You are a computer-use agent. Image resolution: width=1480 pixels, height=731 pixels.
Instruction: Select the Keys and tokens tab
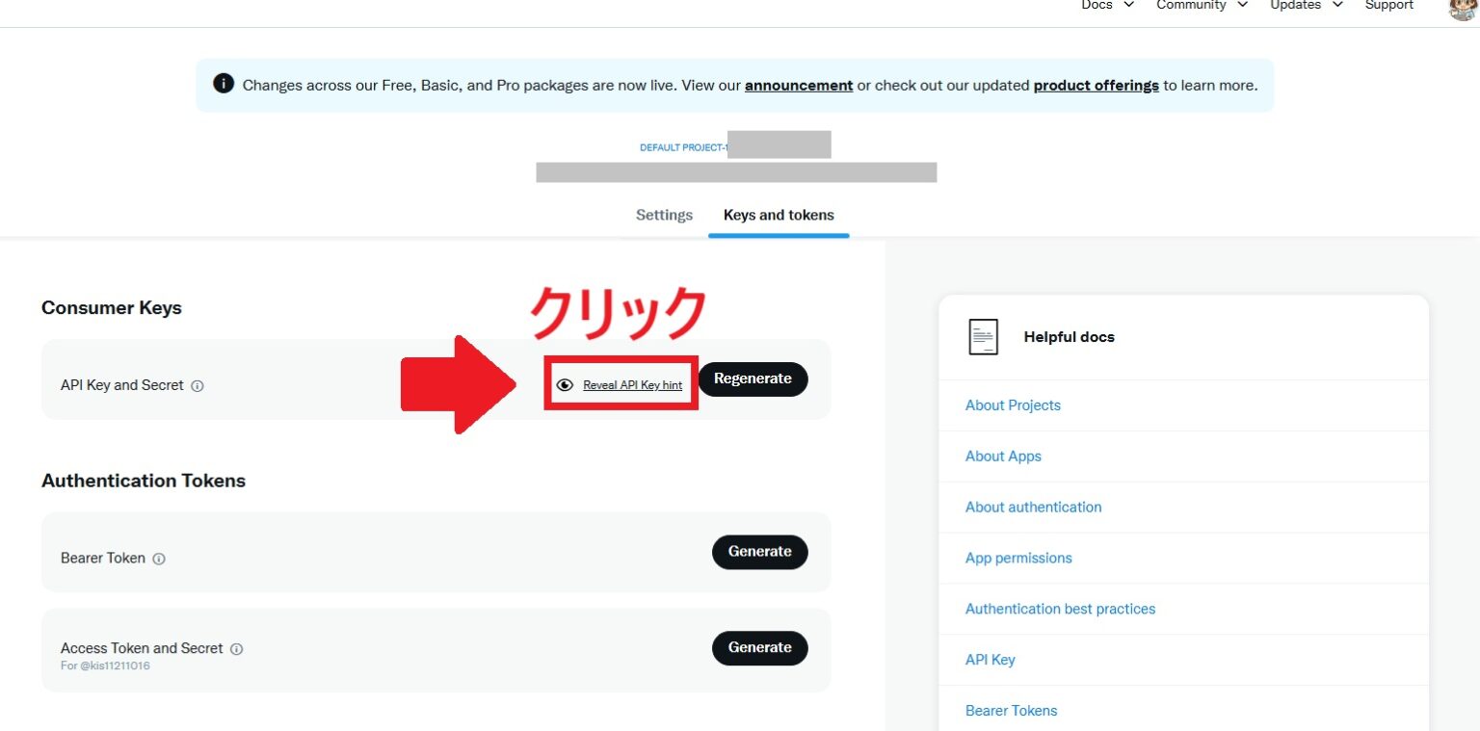point(778,215)
